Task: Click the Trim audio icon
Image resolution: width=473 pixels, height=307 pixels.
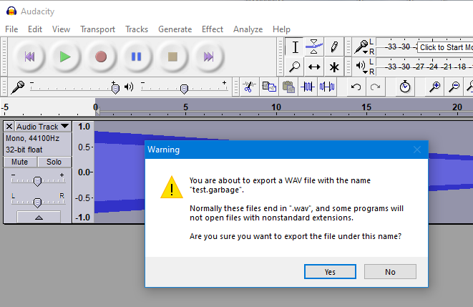Action: tap(308, 87)
